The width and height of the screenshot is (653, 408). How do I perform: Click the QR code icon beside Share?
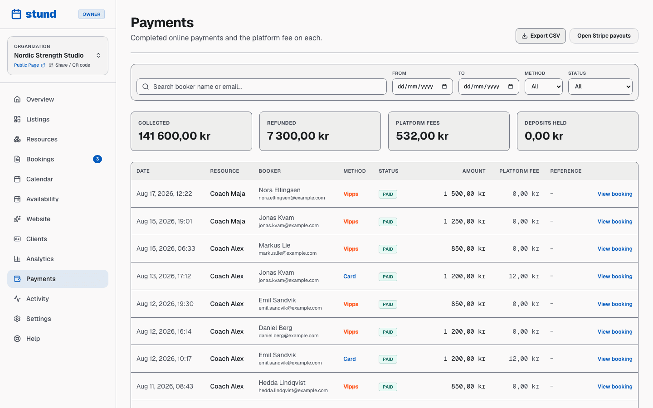point(51,65)
